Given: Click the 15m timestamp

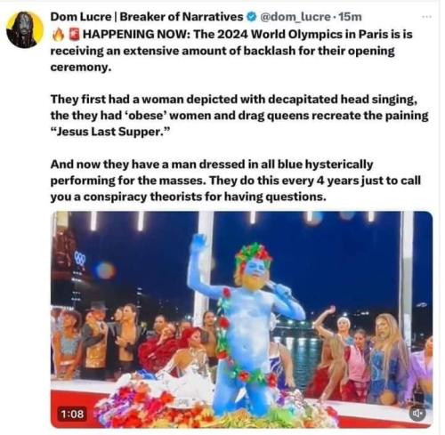Looking at the screenshot, I should click(x=350, y=17).
